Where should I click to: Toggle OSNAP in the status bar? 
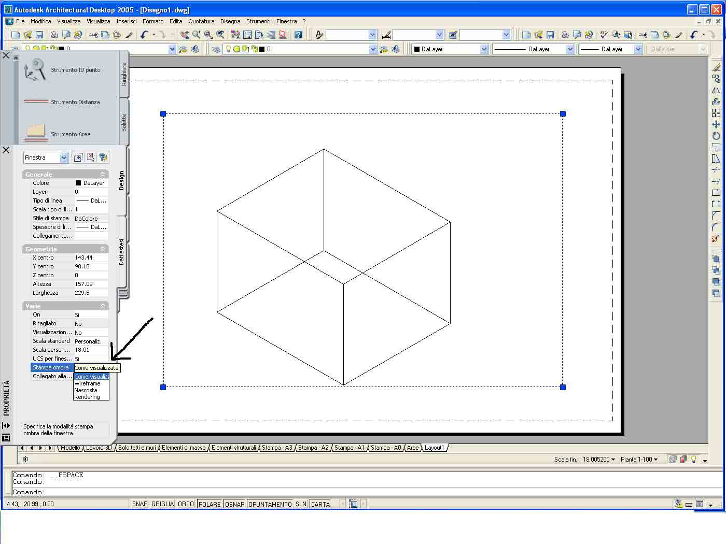[234, 504]
